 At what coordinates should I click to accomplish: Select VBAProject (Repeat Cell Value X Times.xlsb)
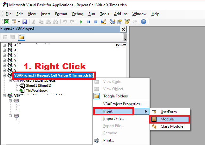[x=53, y=75]
